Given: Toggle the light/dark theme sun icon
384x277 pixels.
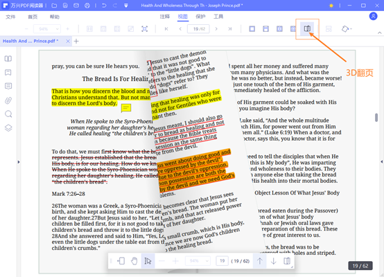Looking at the screenshot, I should click(x=331, y=6).
